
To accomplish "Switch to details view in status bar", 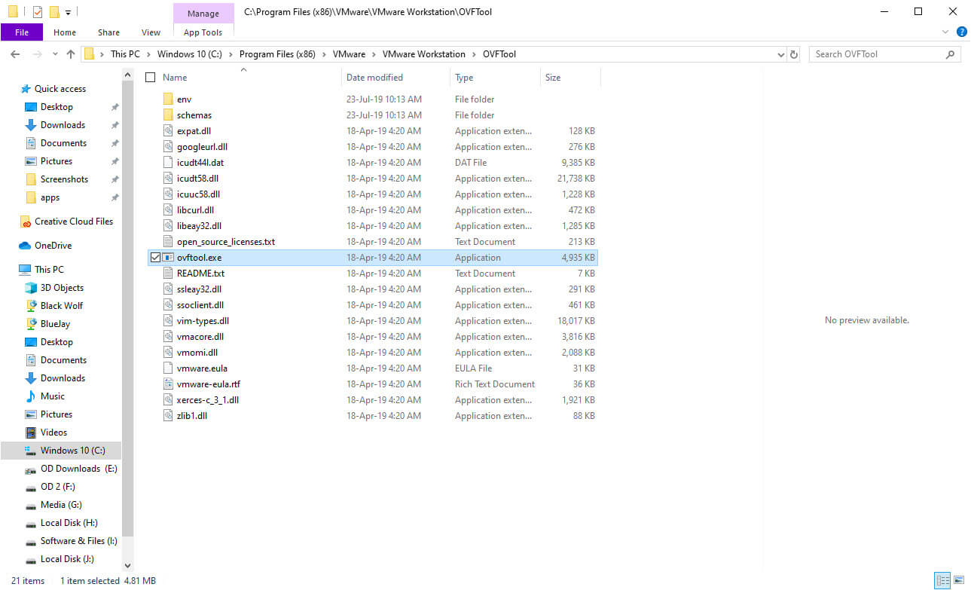I will 943,580.
